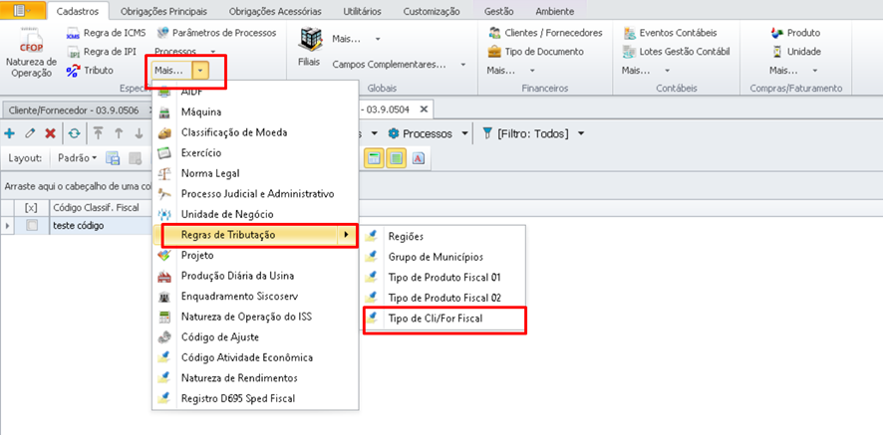Choose Projeto from the menu
This screenshot has height=435, width=883.
click(197, 255)
